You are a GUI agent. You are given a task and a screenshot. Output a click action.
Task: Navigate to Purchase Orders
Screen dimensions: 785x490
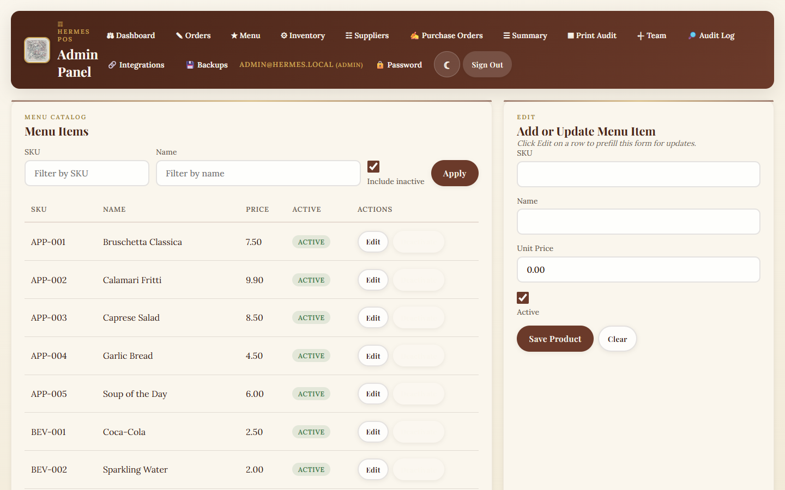point(446,35)
